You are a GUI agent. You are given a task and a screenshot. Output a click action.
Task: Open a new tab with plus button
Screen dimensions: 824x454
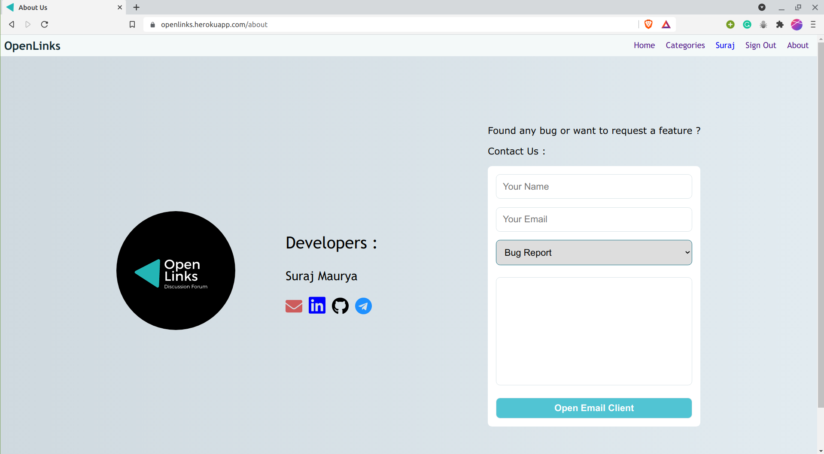pos(137,7)
